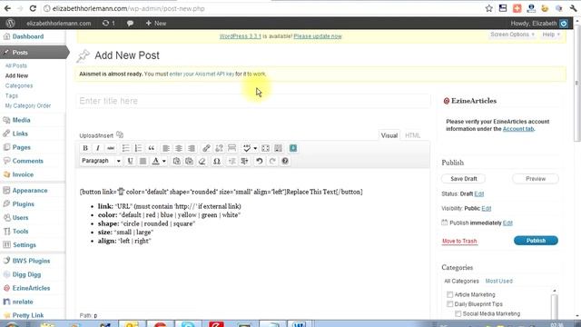Click the WordPress logo in admin bar

pyautogui.click(x=10, y=23)
